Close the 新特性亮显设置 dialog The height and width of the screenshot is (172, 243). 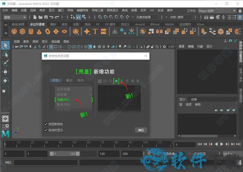[146, 56]
